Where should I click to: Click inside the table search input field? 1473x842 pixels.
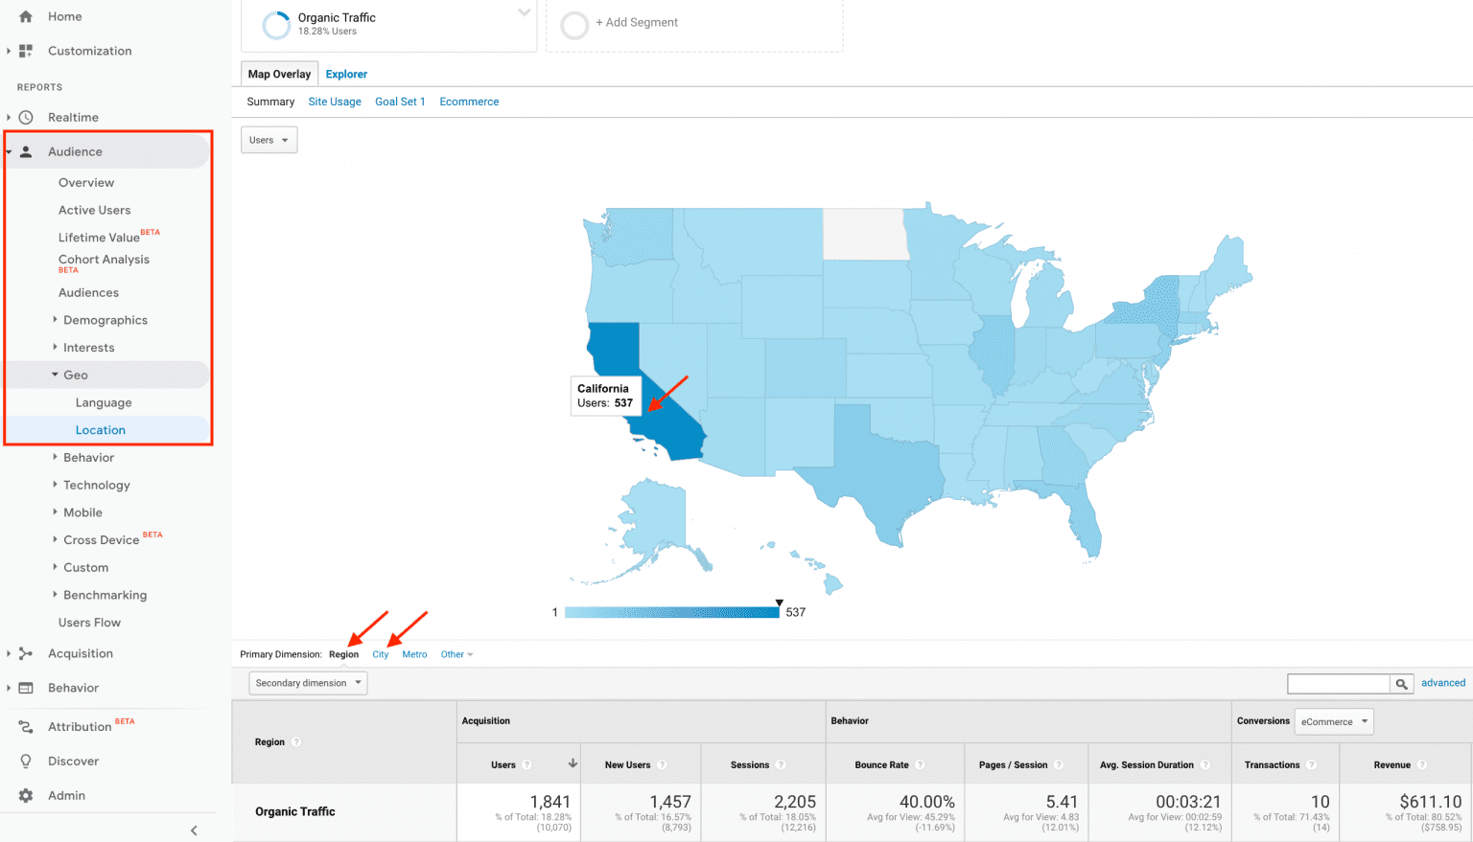1338,683
